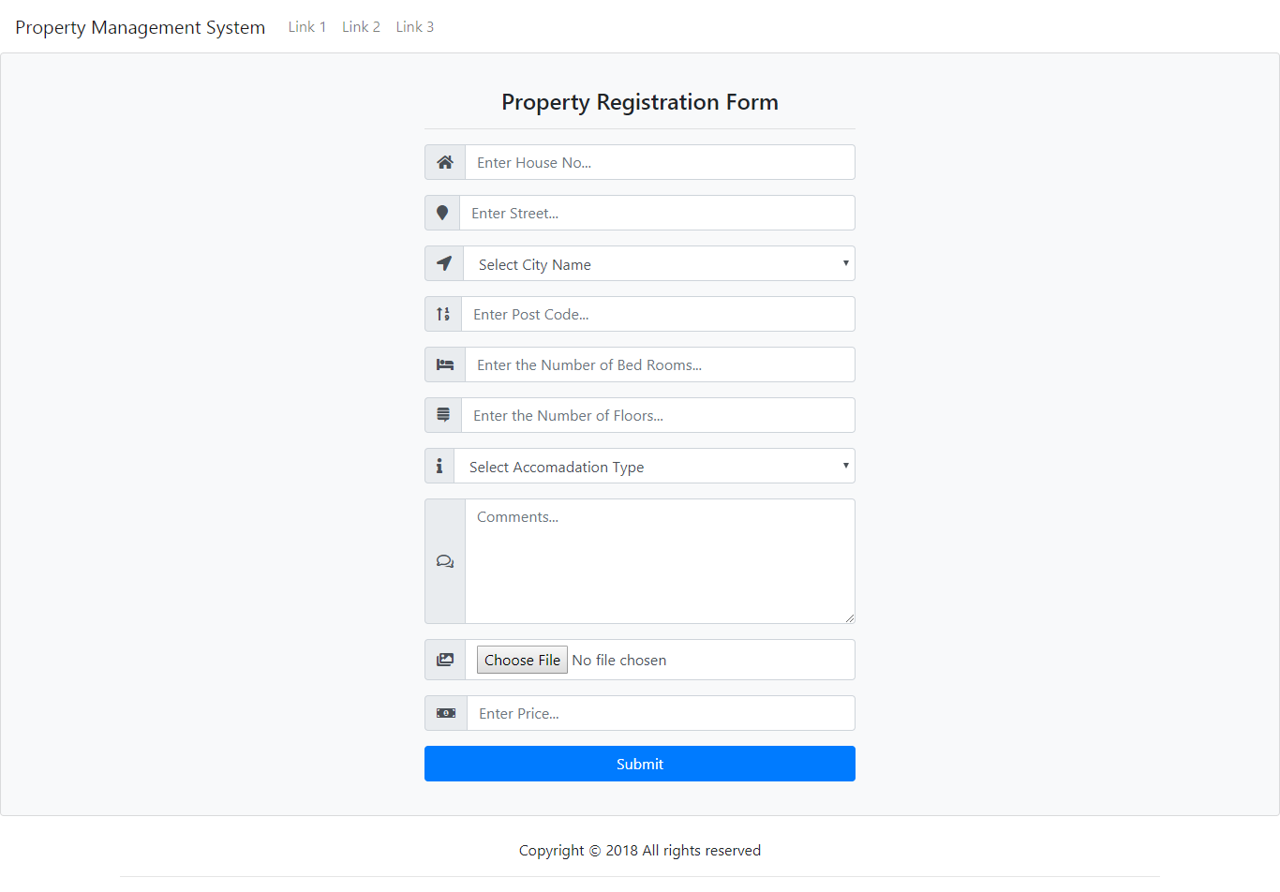
Task: Open Link 3 in the navigation bar
Action: click(414, 26)
